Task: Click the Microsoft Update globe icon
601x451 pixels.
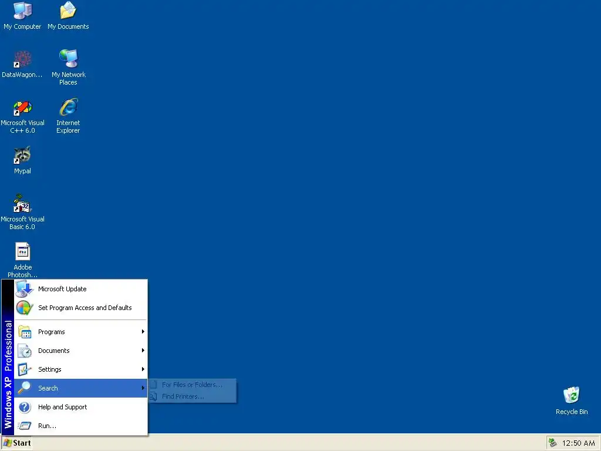Action: tap(24, 289)
